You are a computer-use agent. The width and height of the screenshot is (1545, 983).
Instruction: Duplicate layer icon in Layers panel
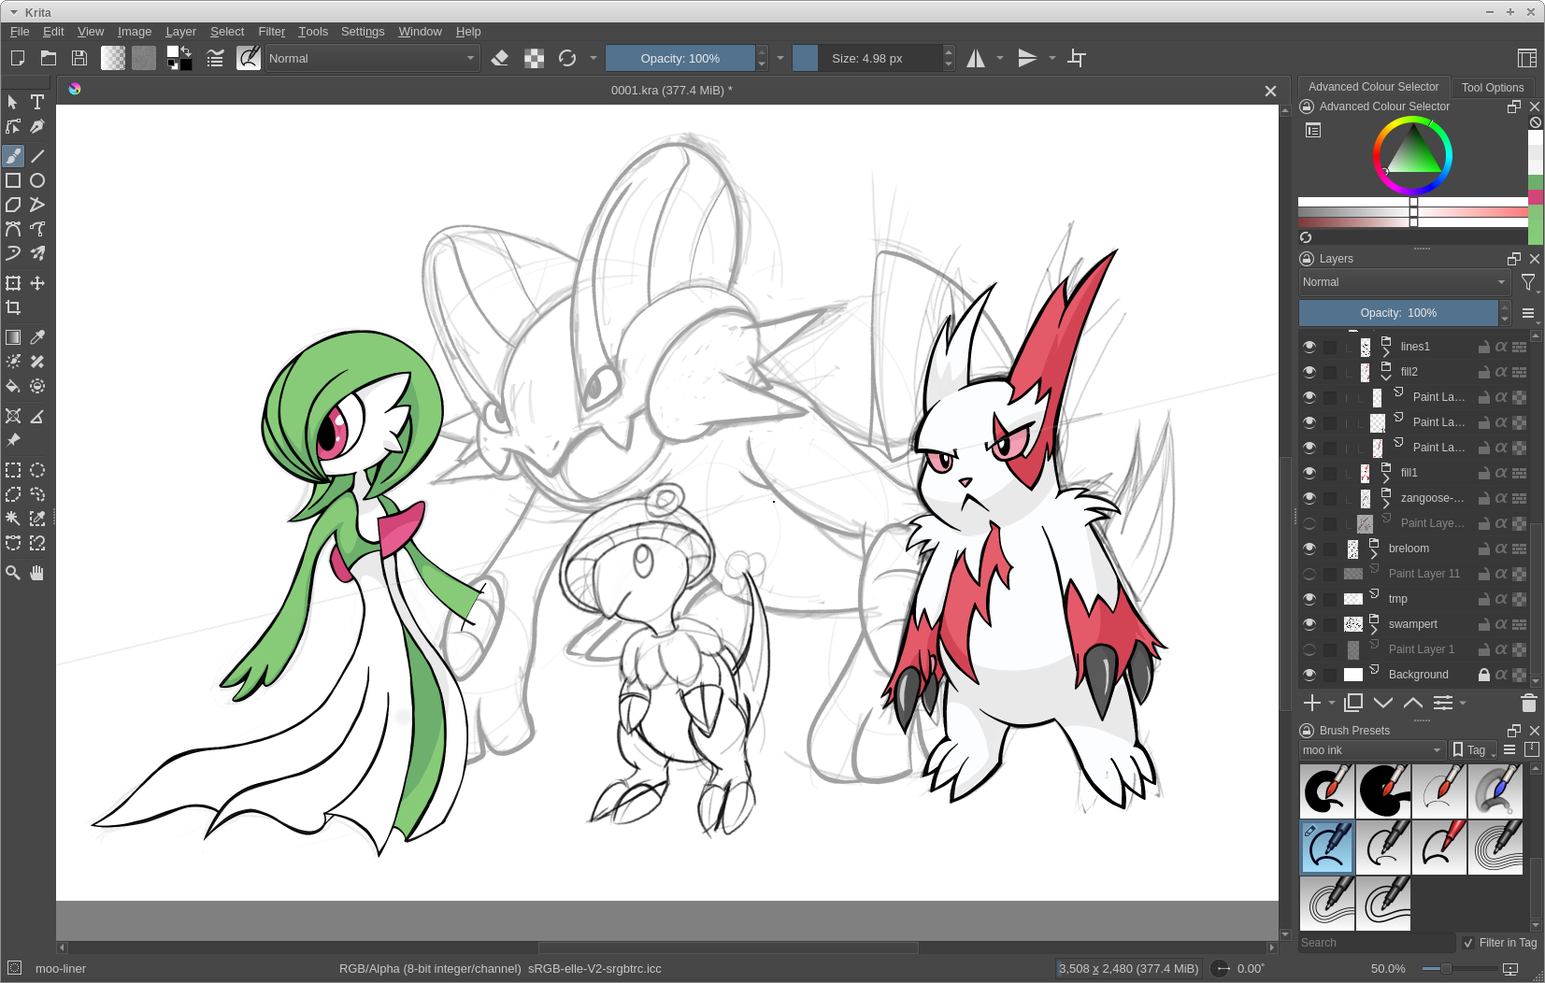point(1353,703)
